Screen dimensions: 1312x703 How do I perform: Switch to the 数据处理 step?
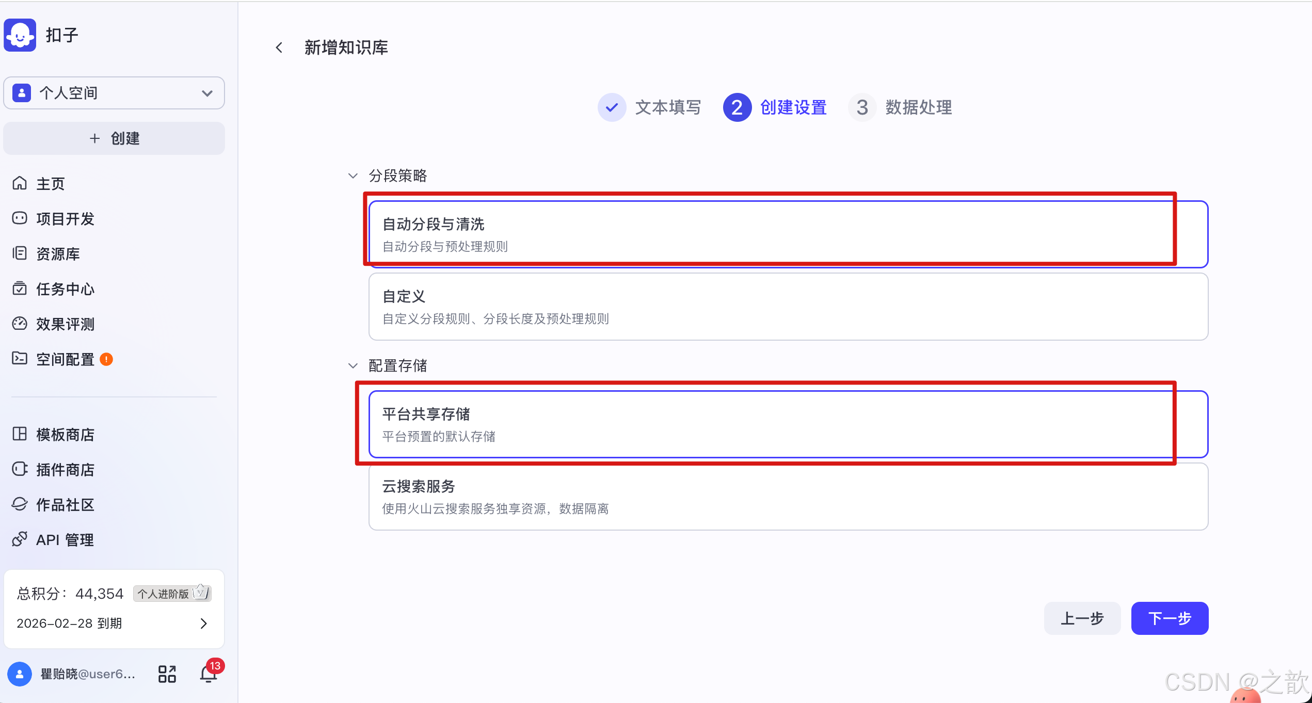click(918, 107)
